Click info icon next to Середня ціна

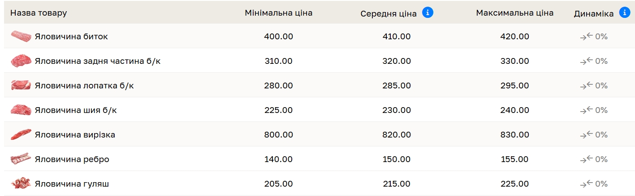[x=428, y=13]
